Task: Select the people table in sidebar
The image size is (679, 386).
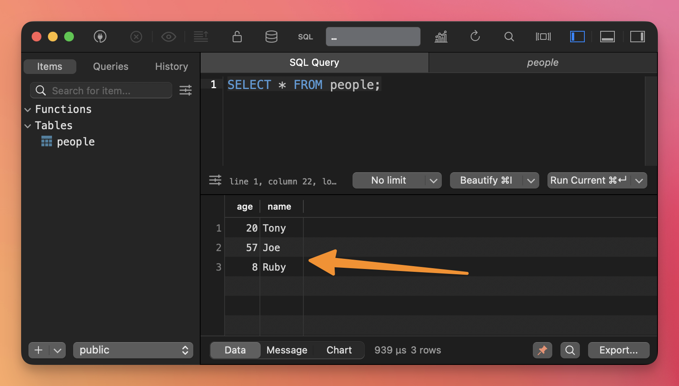Action: point(76,142)
